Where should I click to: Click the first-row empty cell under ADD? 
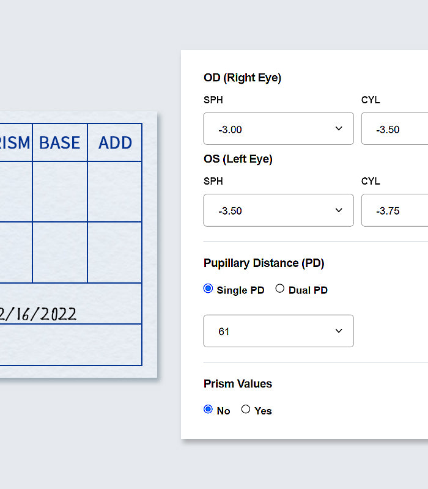115,191
